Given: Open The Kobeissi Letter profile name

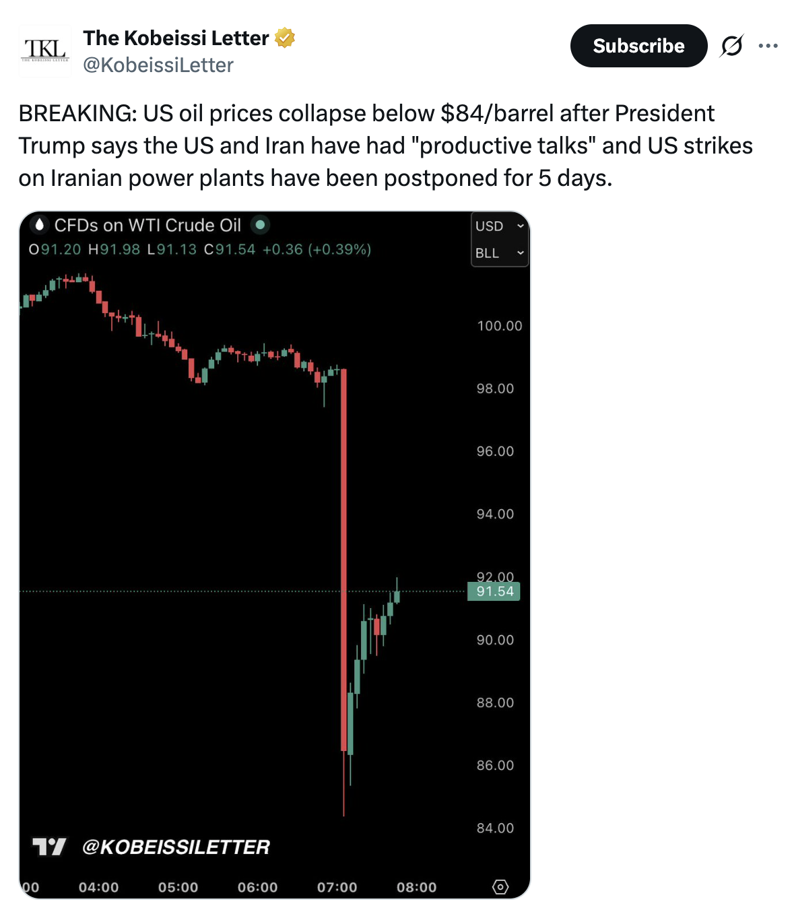Looking at the screenshot, I should click(176, 38).
